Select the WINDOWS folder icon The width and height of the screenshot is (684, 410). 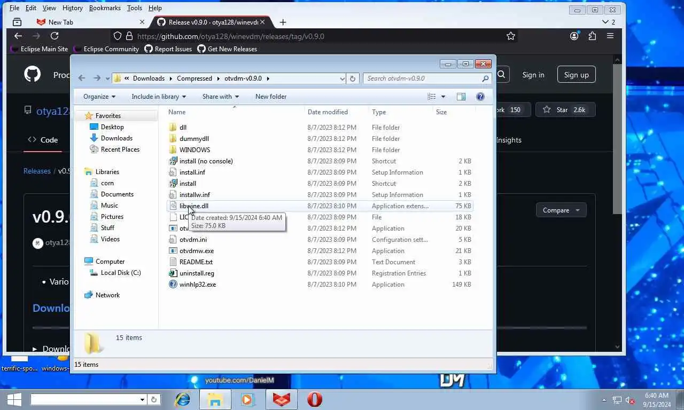click(173, 150)
